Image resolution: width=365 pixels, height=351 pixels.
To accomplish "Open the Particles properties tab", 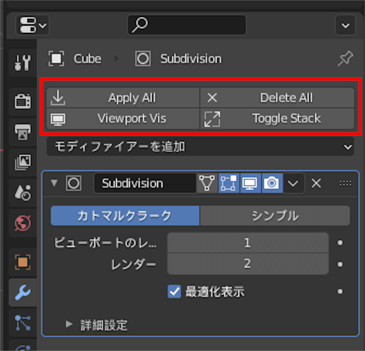I will tap(23, 322).
